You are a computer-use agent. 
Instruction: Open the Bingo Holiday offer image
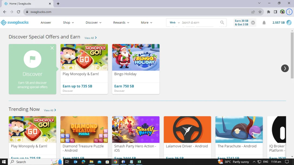136,57
